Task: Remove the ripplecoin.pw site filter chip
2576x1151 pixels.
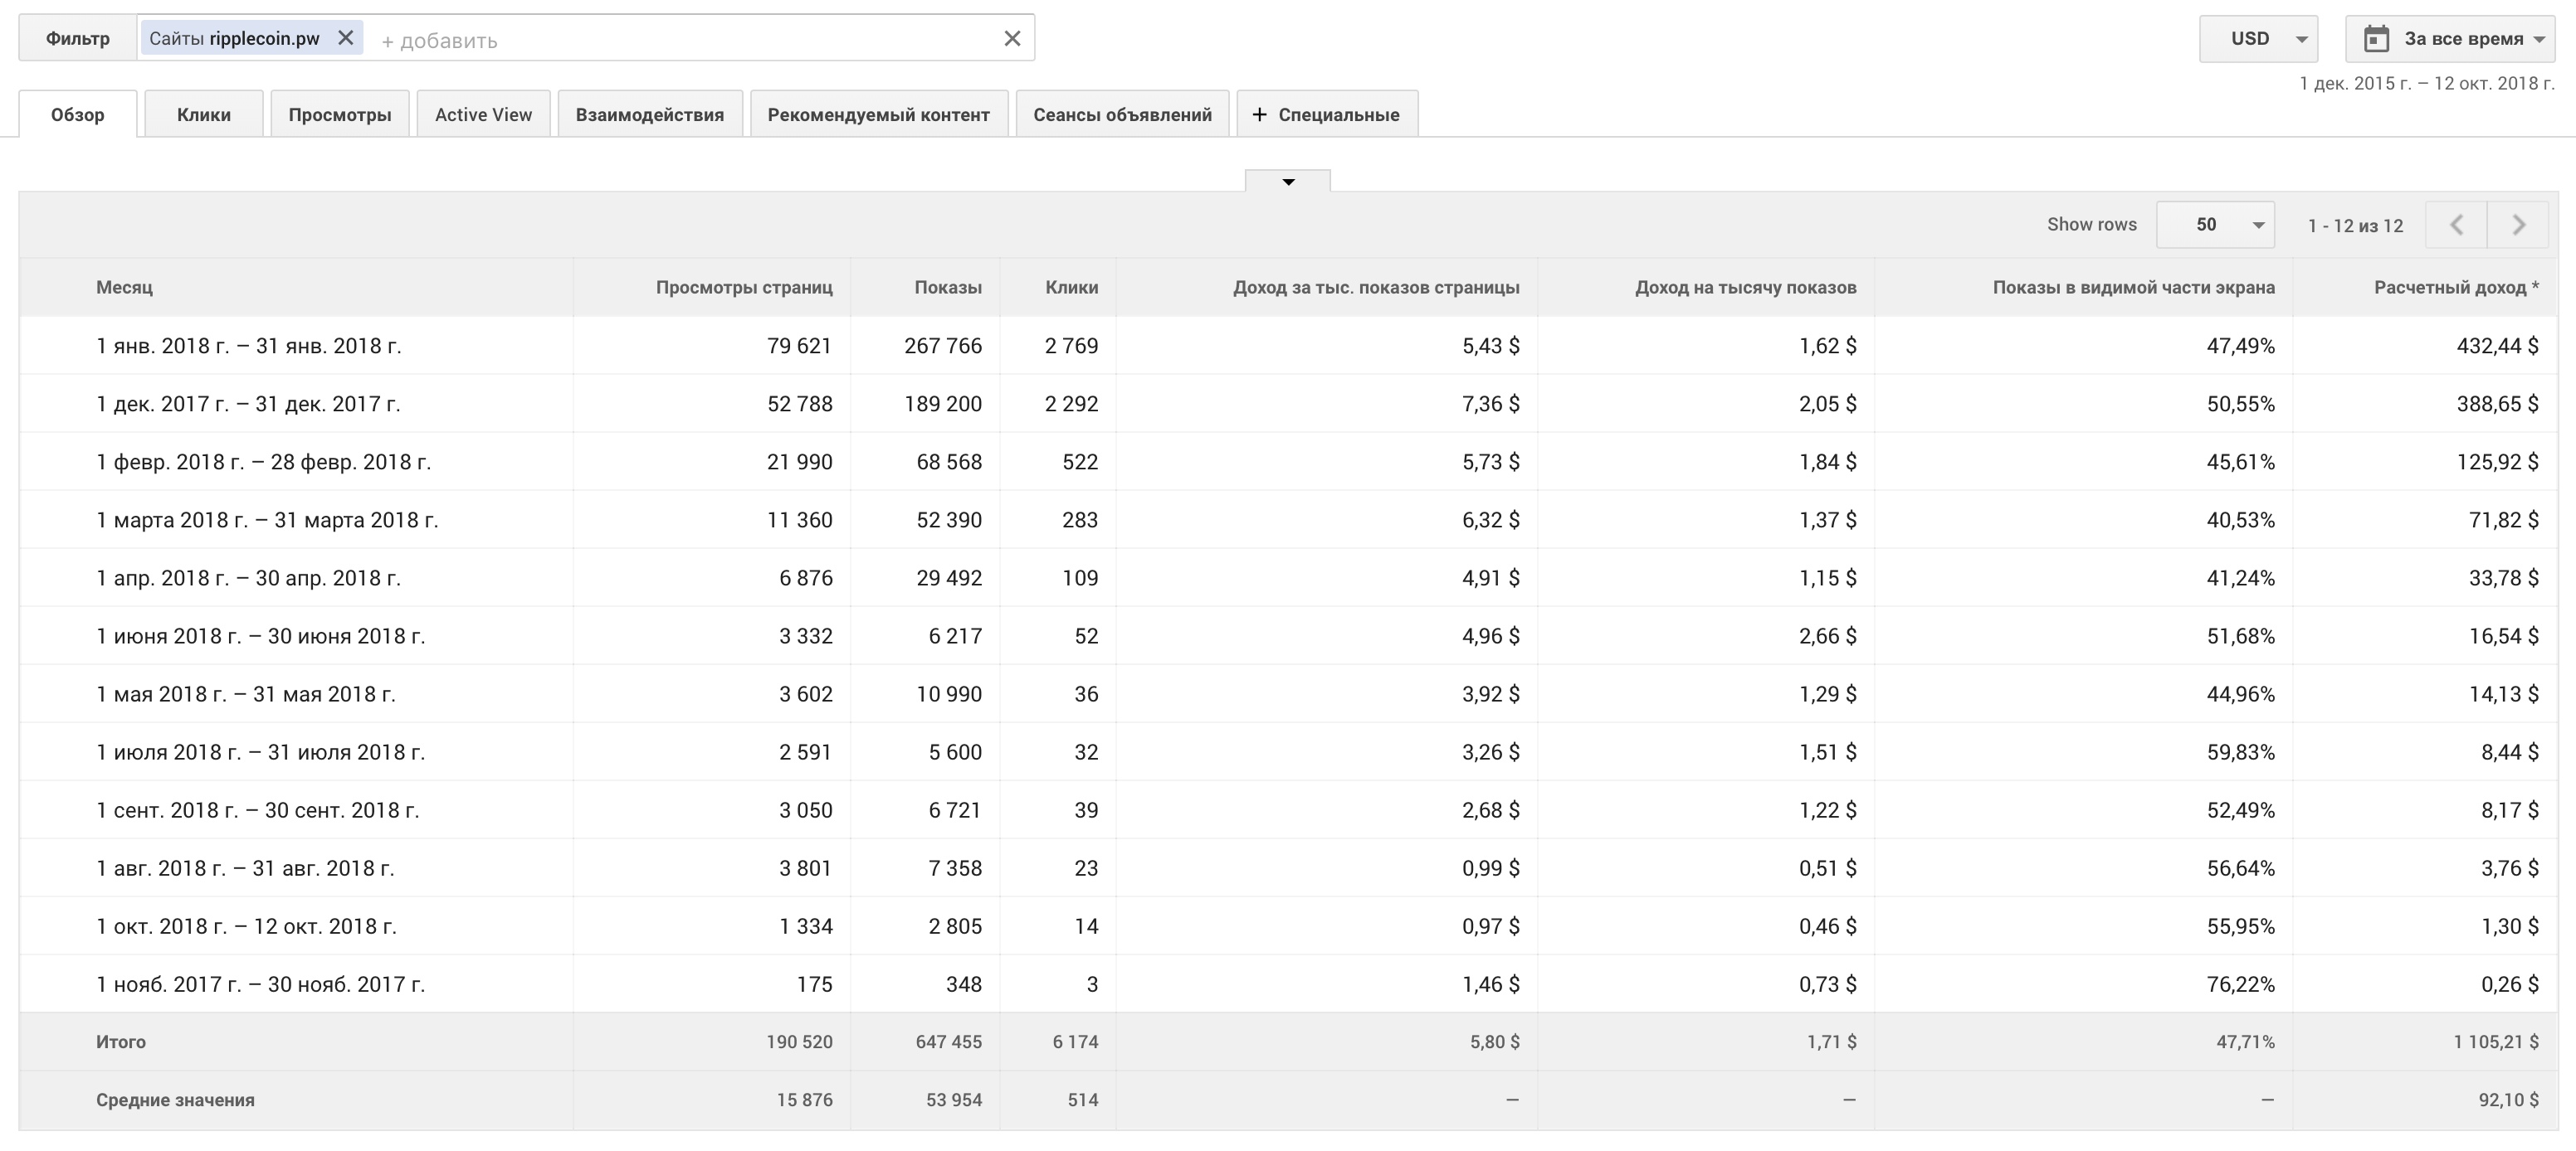Action: (345, 38)
